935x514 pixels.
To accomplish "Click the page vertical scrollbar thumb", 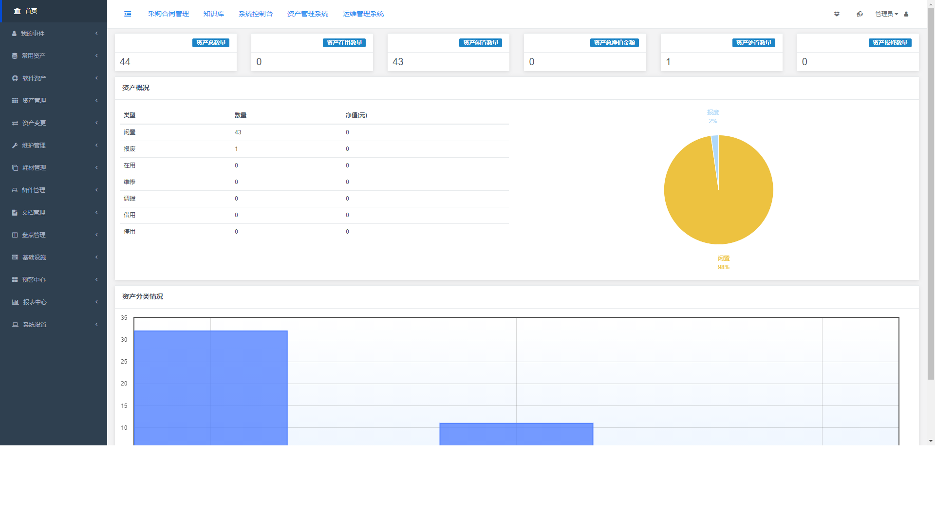I will [x=931, y=195].
